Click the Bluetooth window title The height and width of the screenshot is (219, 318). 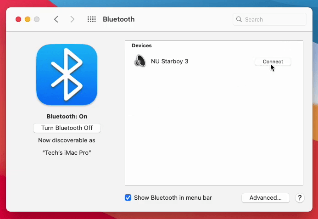(x=119, y=19)
